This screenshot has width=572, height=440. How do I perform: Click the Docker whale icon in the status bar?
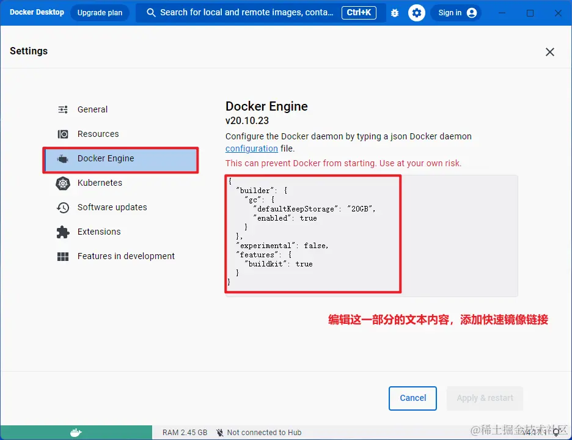coord(76,433)
